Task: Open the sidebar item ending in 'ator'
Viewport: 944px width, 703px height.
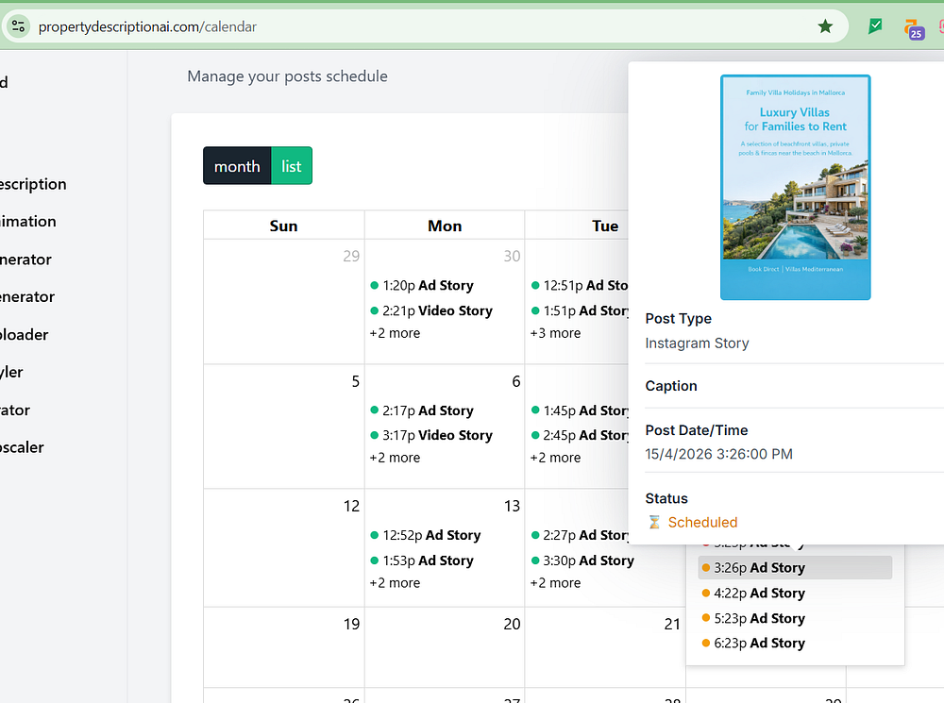Action: coord(15,410)
